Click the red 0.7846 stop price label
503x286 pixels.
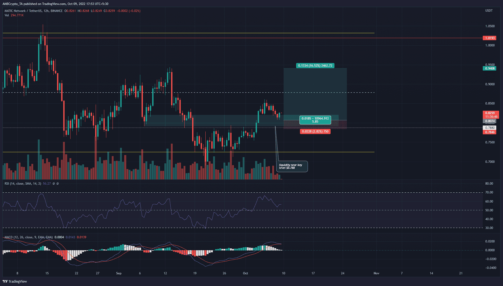coord(489,132)
